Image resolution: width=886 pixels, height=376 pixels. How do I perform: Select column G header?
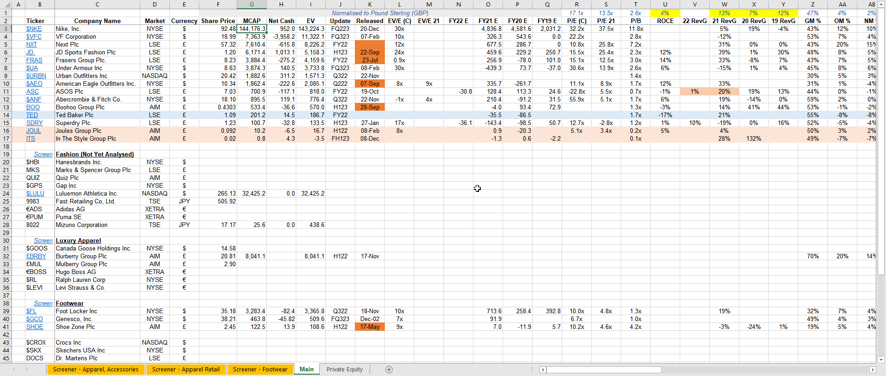click(x=251, y=5)
